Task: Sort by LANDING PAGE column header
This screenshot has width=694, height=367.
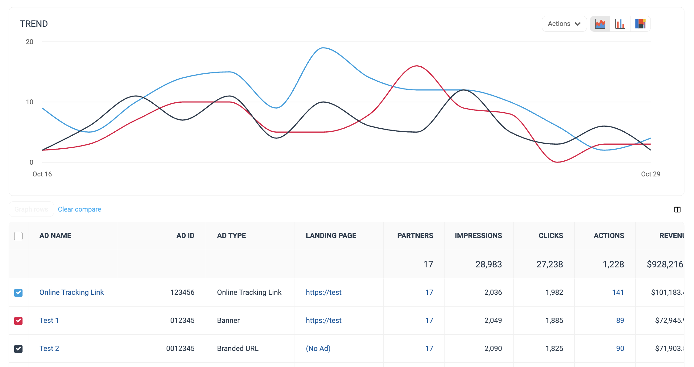Action: tap(331, 236)
